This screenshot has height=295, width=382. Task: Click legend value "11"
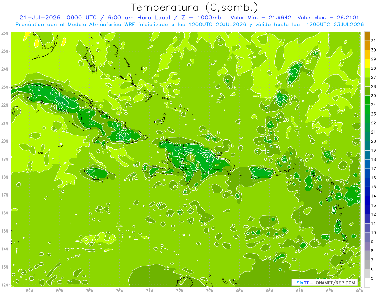(x=374, y=223)
